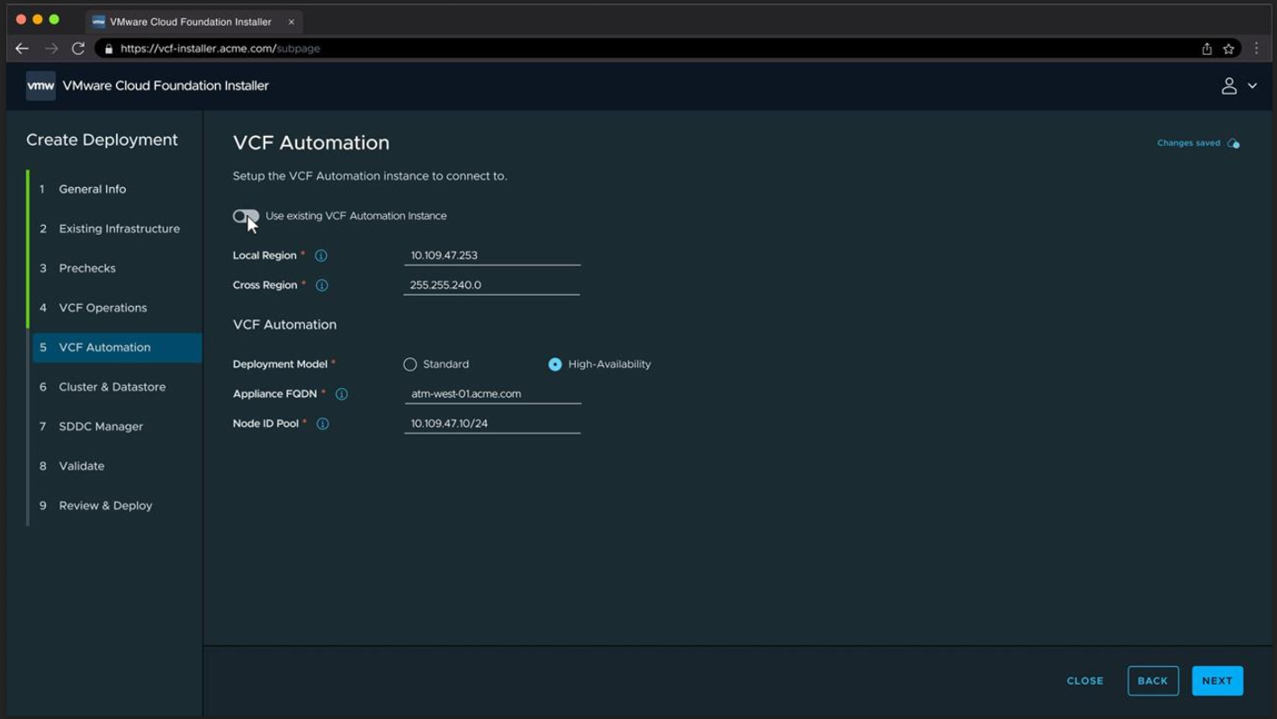
Task: Select the High-Availability deployment model
Action: point(554,364)
